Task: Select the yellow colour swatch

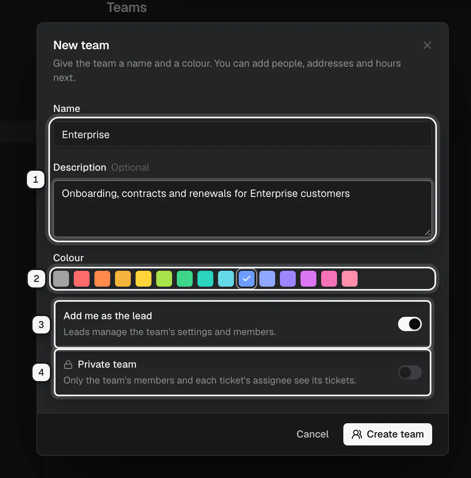Action: 144,279
